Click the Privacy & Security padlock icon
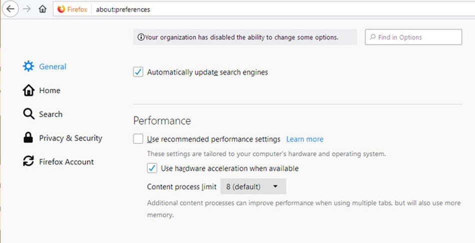Viewport: 475px width, 243px height. 28,137
